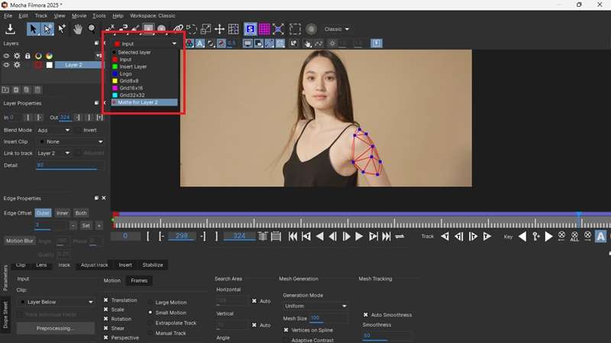Open the Insert Clip None dropdown

pos(70,141)
